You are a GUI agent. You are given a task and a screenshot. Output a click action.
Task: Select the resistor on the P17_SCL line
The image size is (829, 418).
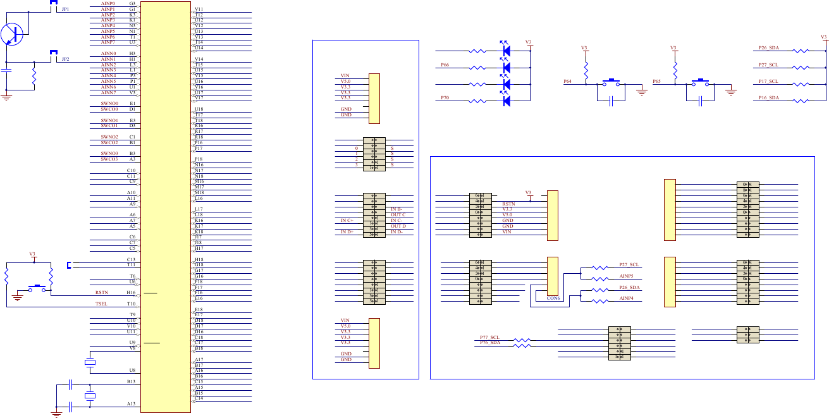click(801, 83)
